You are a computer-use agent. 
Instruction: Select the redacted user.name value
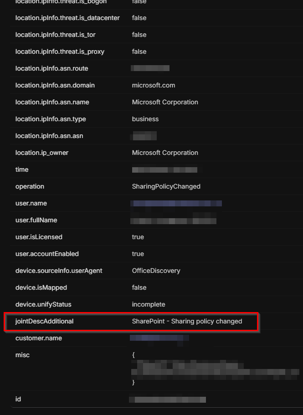(176, 203)
